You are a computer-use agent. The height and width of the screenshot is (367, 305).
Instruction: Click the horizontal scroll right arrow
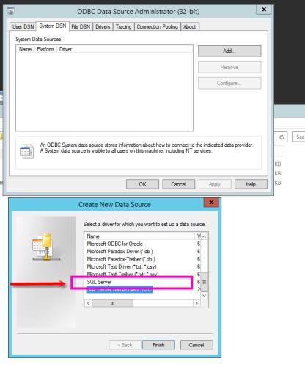(196, 303)
